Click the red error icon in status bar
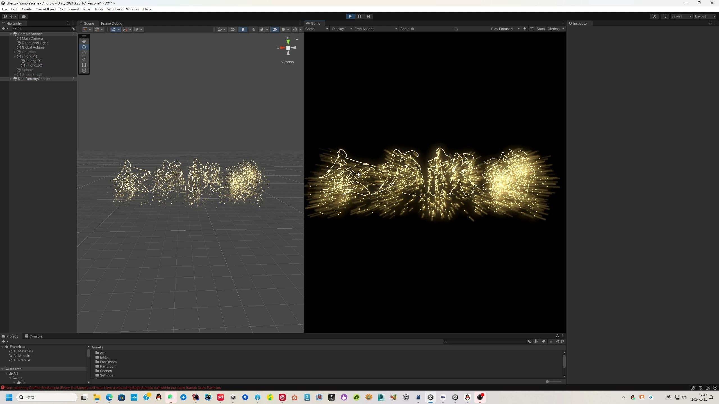This screenshot has width=719, height=404. click(3, 388)
